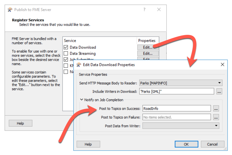Click Cancel in Edit Data Download Properties

[213, 144]
